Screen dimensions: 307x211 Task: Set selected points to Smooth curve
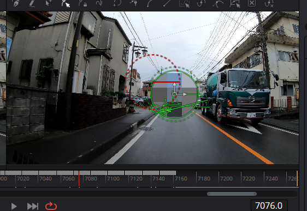[150, 3]
